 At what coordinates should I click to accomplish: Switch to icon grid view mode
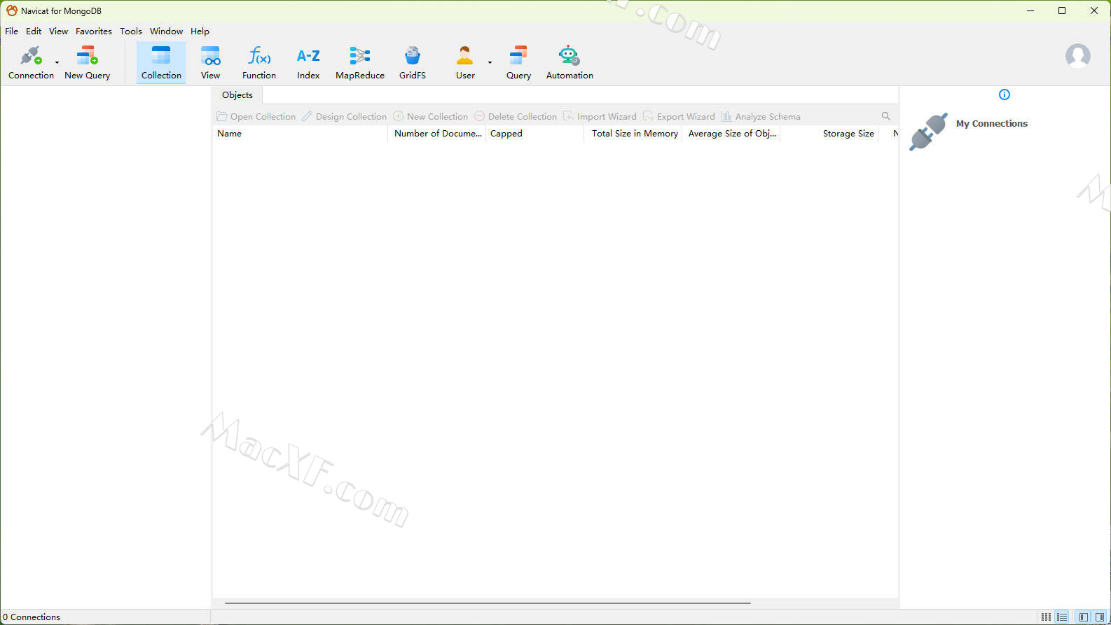coord(1046,617)
